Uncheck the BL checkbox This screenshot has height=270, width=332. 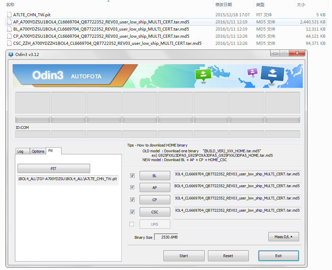132,176
